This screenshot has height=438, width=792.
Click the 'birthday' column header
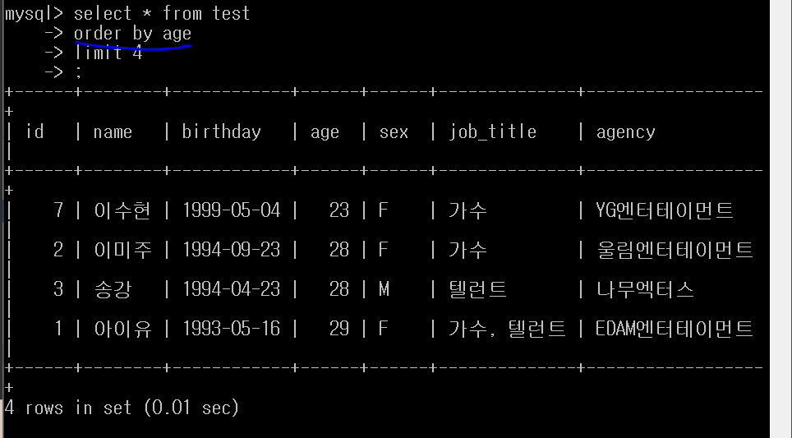(x=221, y=131)
